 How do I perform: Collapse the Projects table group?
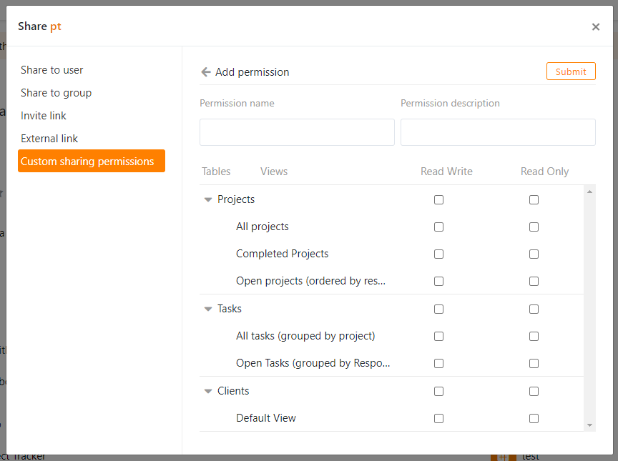[208, 200]
